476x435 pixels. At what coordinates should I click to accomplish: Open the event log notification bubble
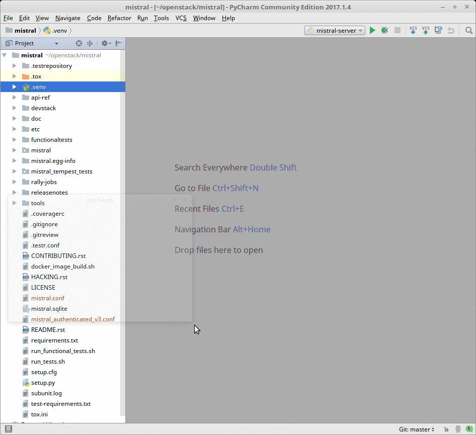469,429
